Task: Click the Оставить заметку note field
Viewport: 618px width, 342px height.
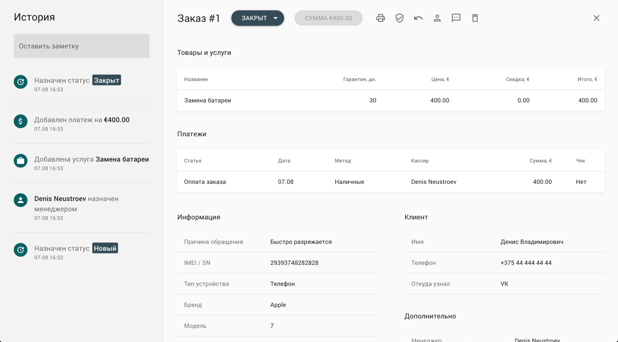Action: tap(81, 46)
